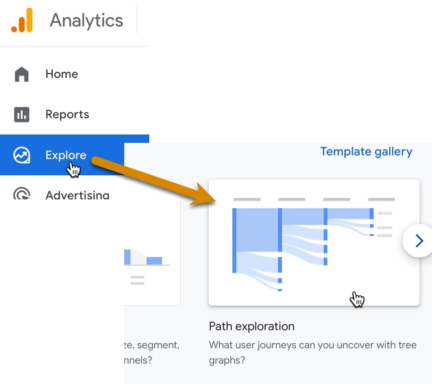432x384 pixels.
Task: Click the Path exploration title
Action: [x=252, y=326]
